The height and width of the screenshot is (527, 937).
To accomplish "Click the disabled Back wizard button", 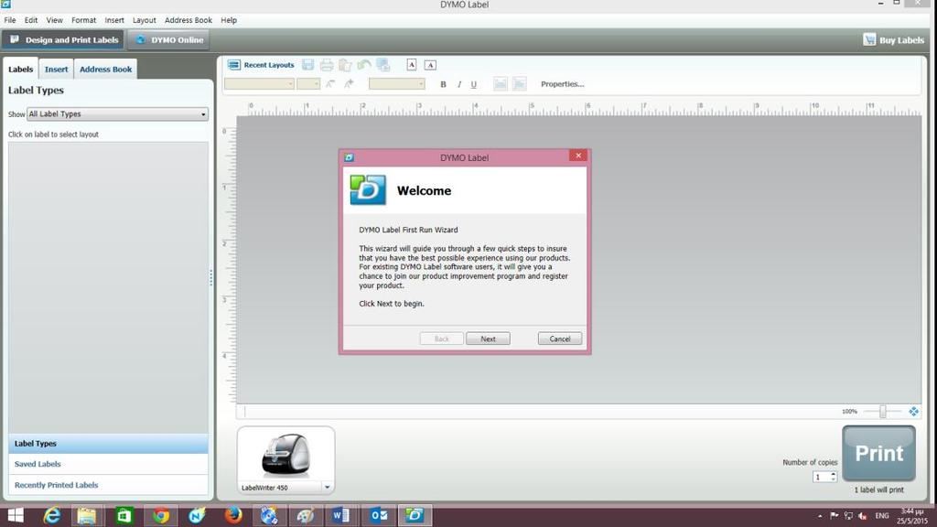I will tap(442, 339).
